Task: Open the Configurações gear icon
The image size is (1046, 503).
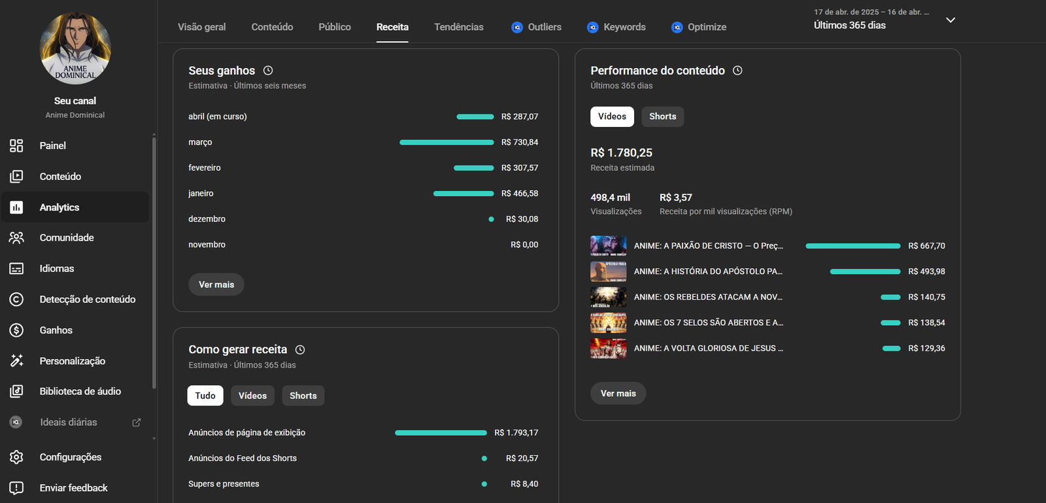Action: coord(16,457)
